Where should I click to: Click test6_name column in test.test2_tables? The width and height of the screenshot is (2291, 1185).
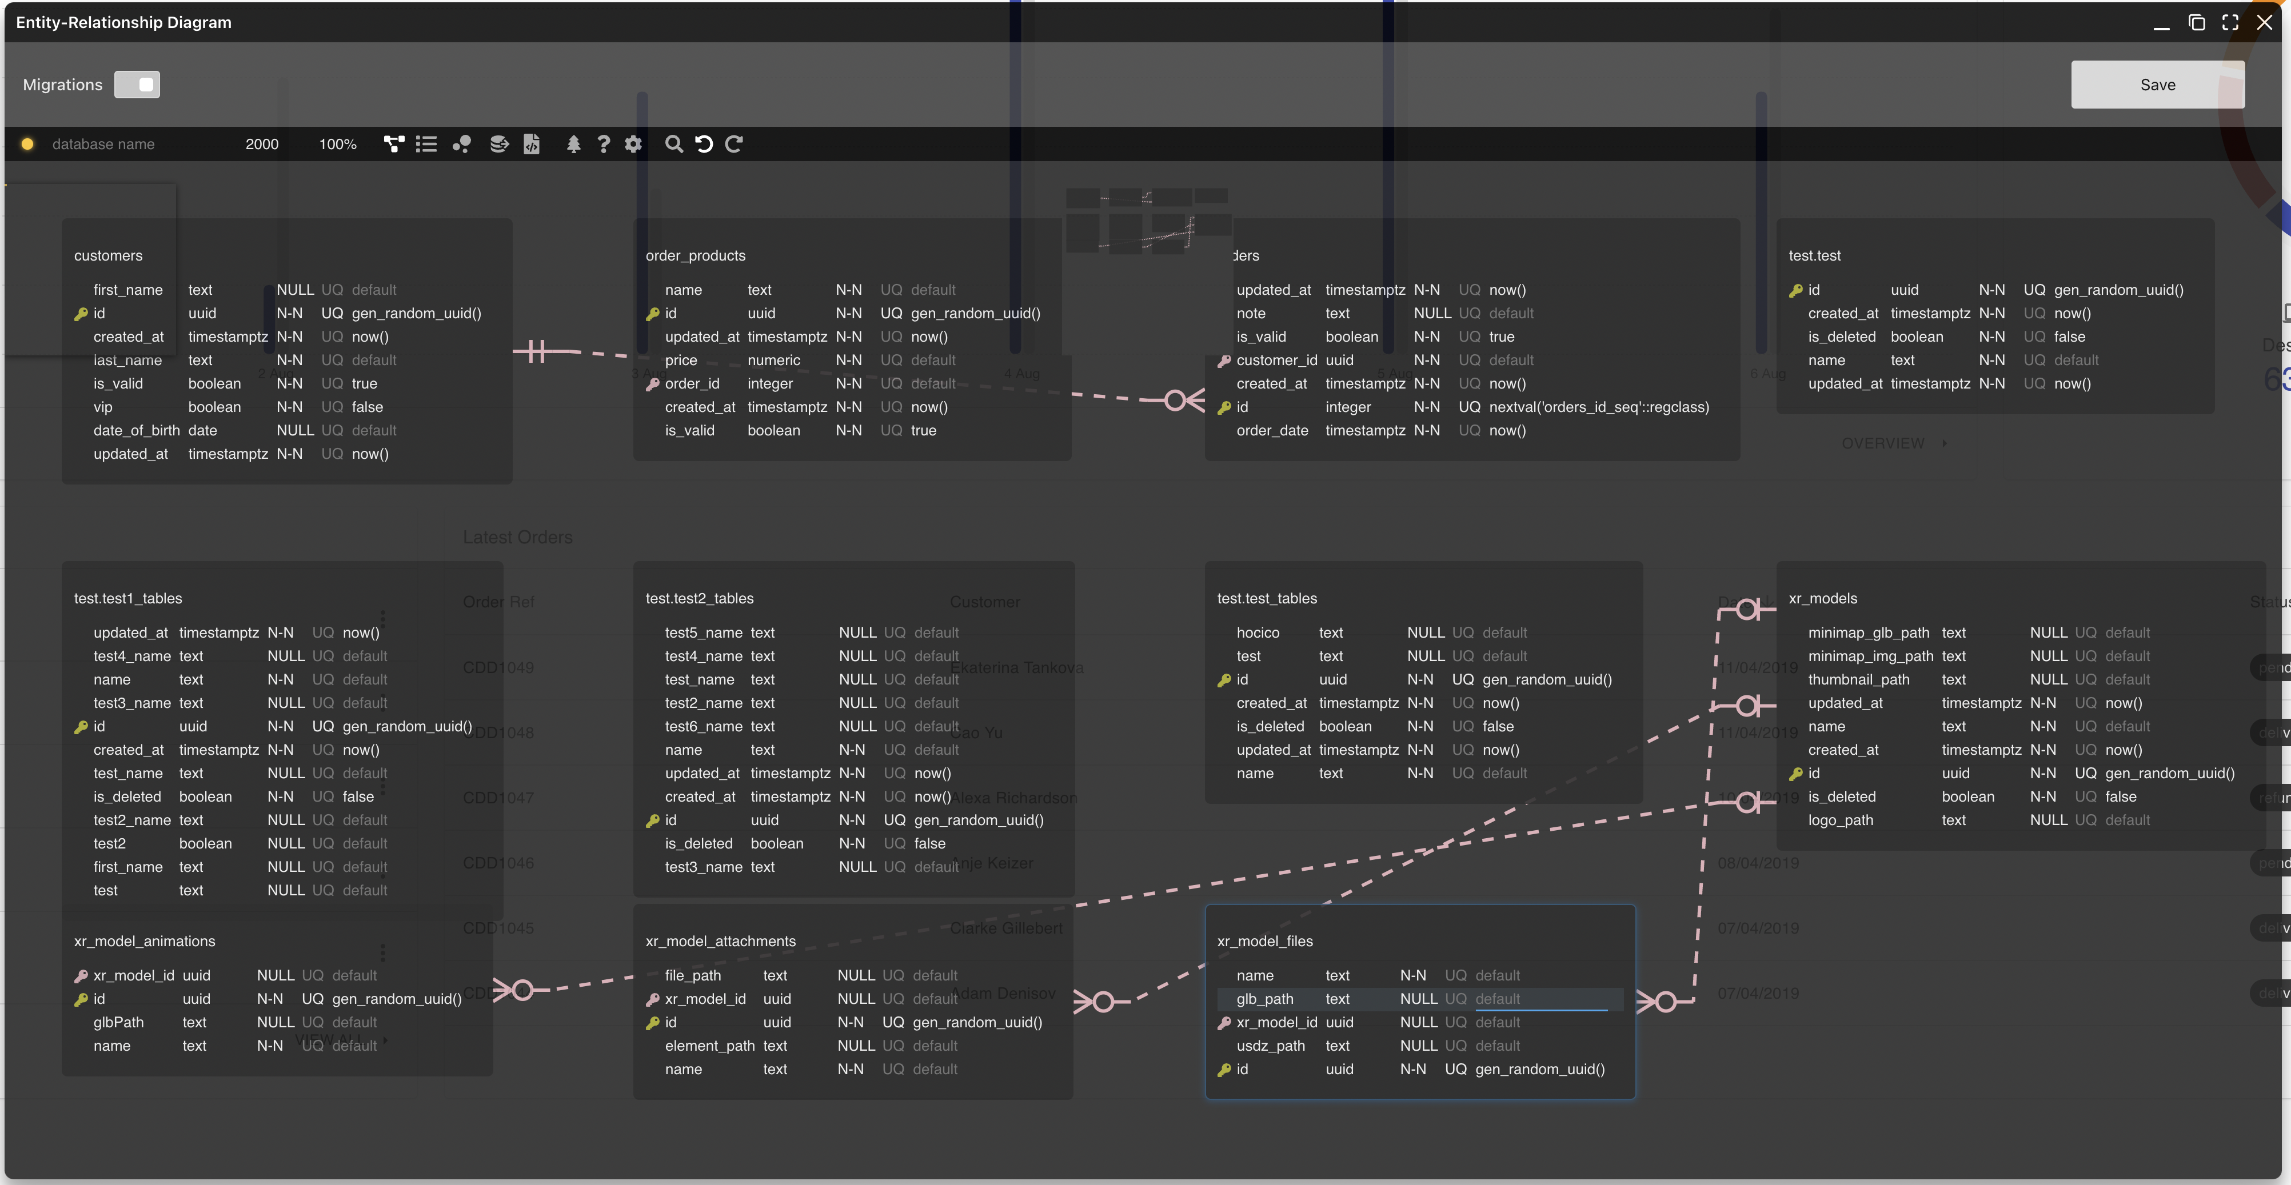pyautogui.click(x=704, y=727)
